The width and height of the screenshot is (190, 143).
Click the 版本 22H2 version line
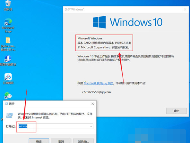pyautogui.click(x=104, y=43)
